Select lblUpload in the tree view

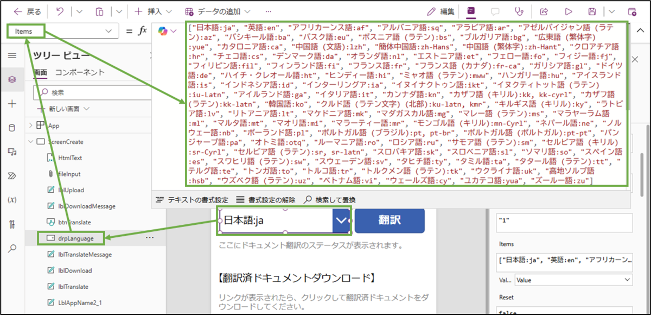pos(71,190)
